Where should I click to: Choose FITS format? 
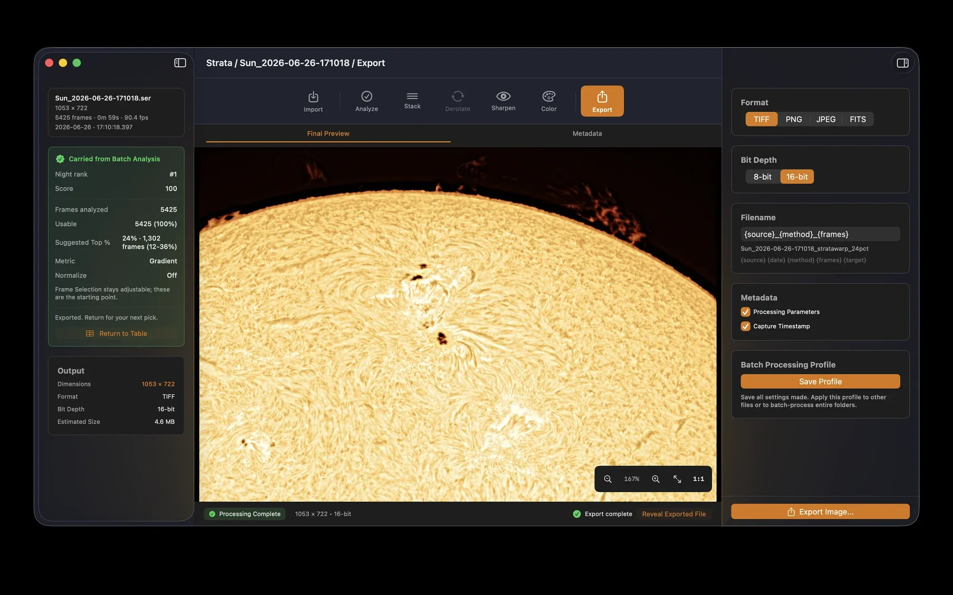click(x=858, y=119)
